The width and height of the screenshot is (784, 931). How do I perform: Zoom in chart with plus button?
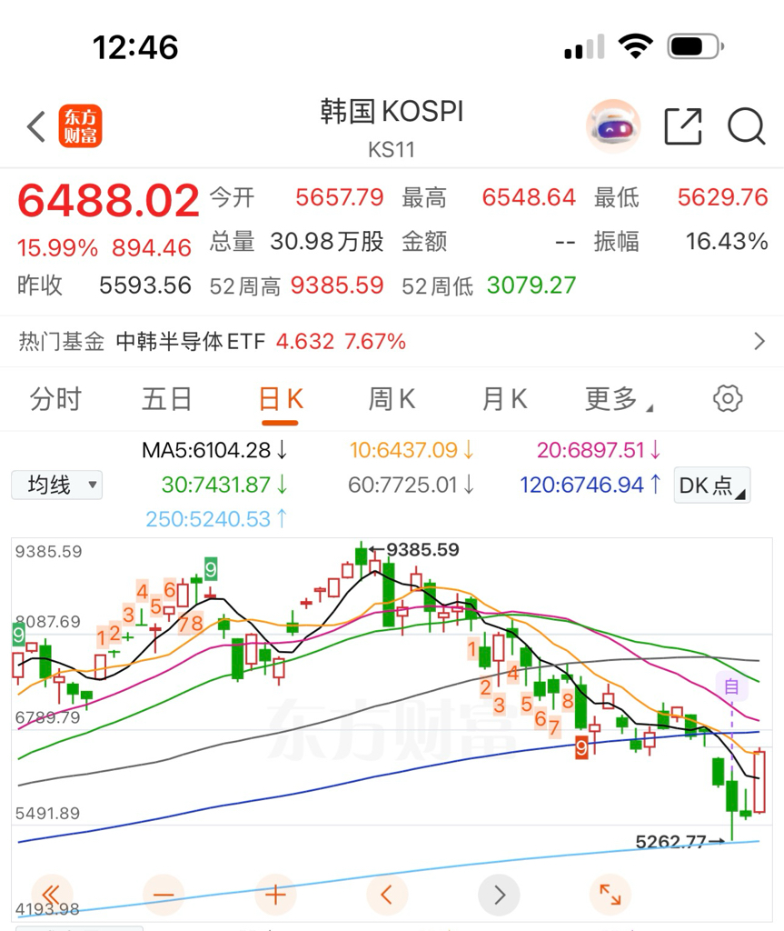click(274, 895)
